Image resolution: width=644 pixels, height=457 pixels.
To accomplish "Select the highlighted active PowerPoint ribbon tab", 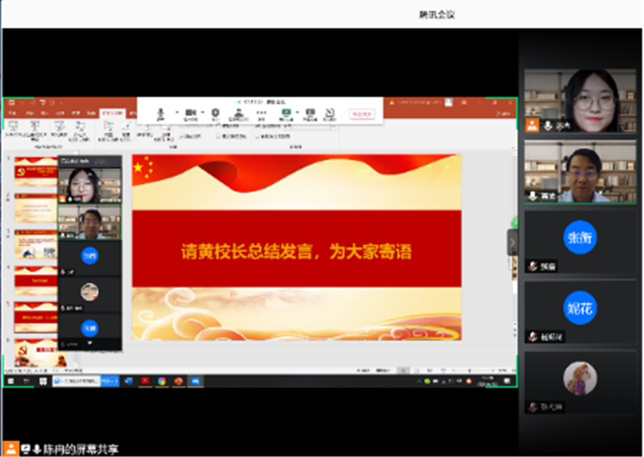I will [112, 113].
